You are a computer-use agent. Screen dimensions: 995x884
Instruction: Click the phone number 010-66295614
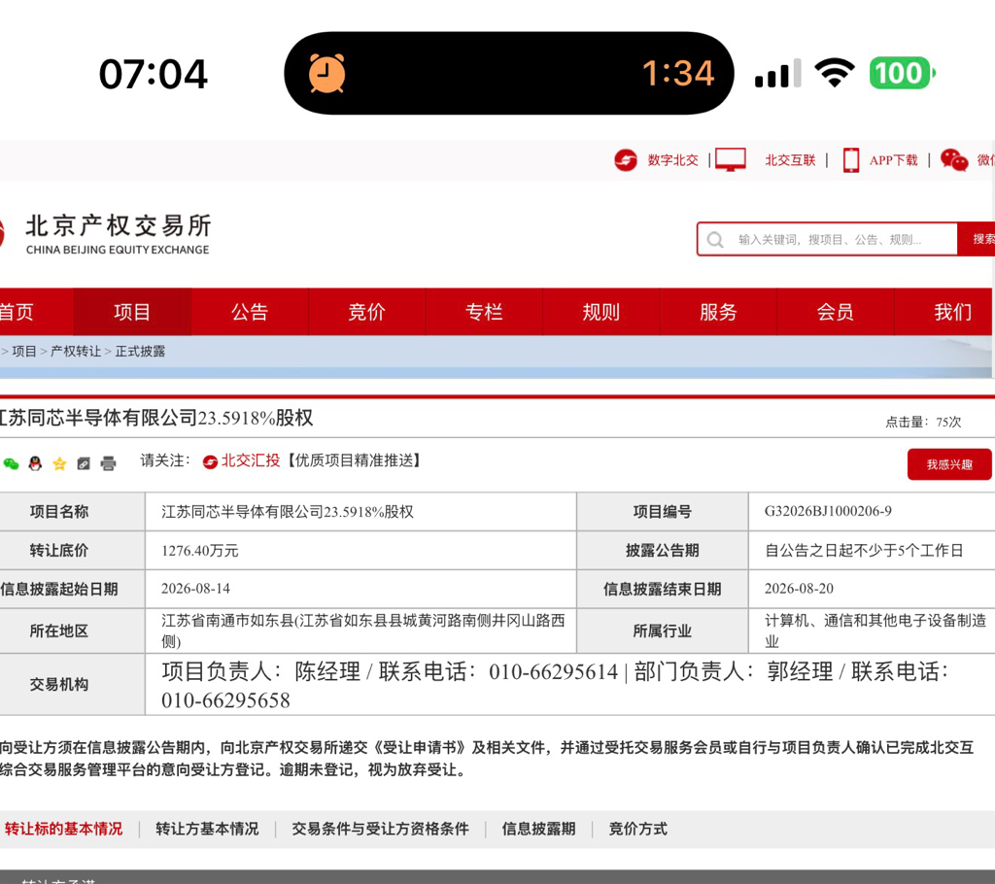tap(553, 672)
